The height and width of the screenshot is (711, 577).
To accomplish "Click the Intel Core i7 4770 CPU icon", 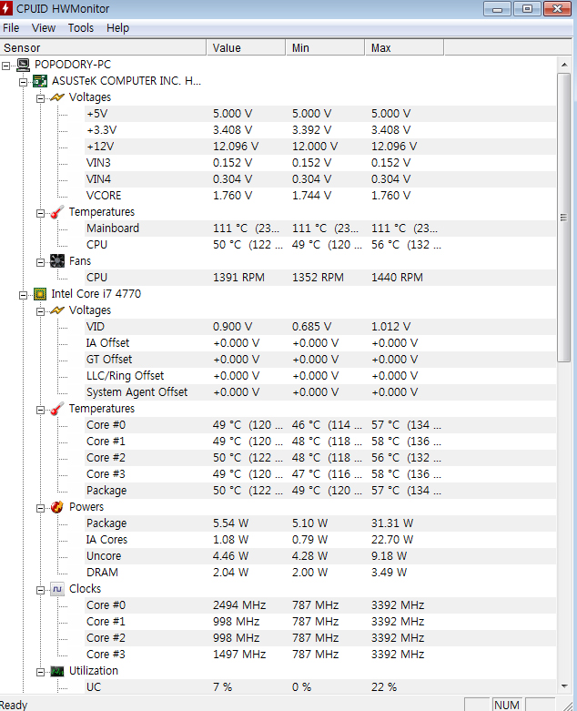I will pyautogui.click(x=40, y=294).
